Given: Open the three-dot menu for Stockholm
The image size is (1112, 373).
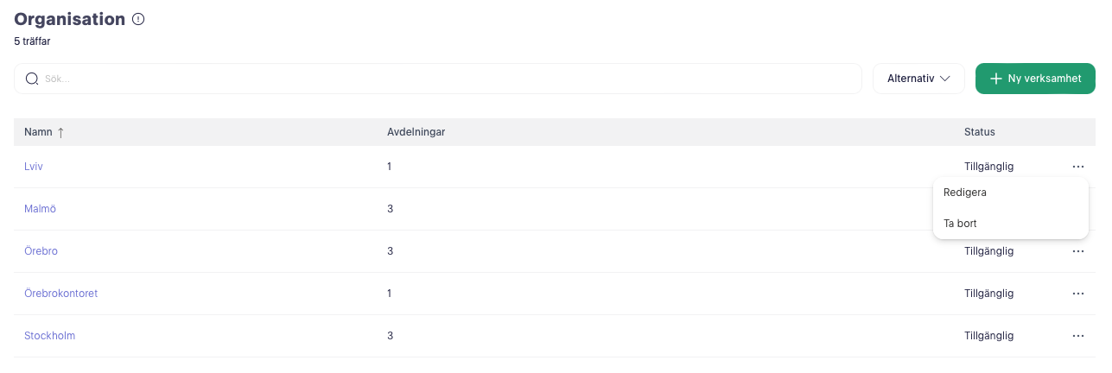Looking at the screenshot, I should tap(1077, 336).
